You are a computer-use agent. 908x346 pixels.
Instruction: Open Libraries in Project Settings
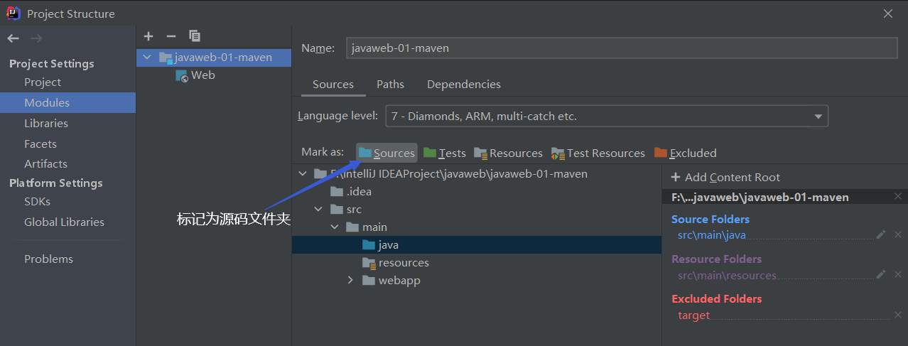[x=46, y=123]
